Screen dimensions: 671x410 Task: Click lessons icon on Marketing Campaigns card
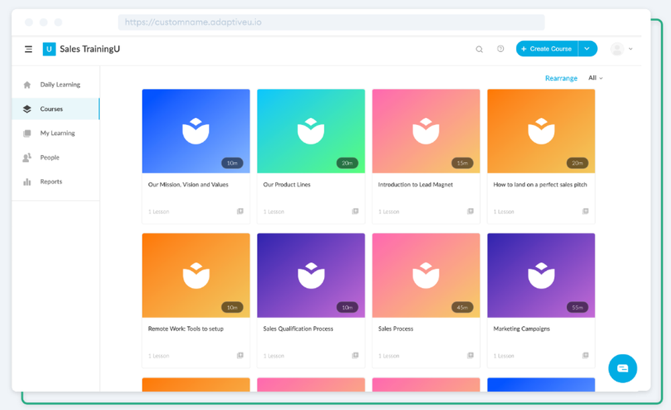tap(585, 356)
